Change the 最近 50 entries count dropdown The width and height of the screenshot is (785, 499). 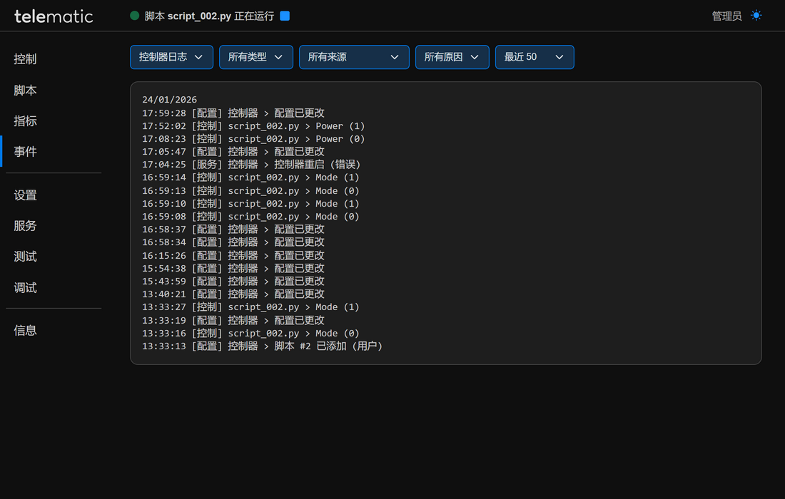535,57
